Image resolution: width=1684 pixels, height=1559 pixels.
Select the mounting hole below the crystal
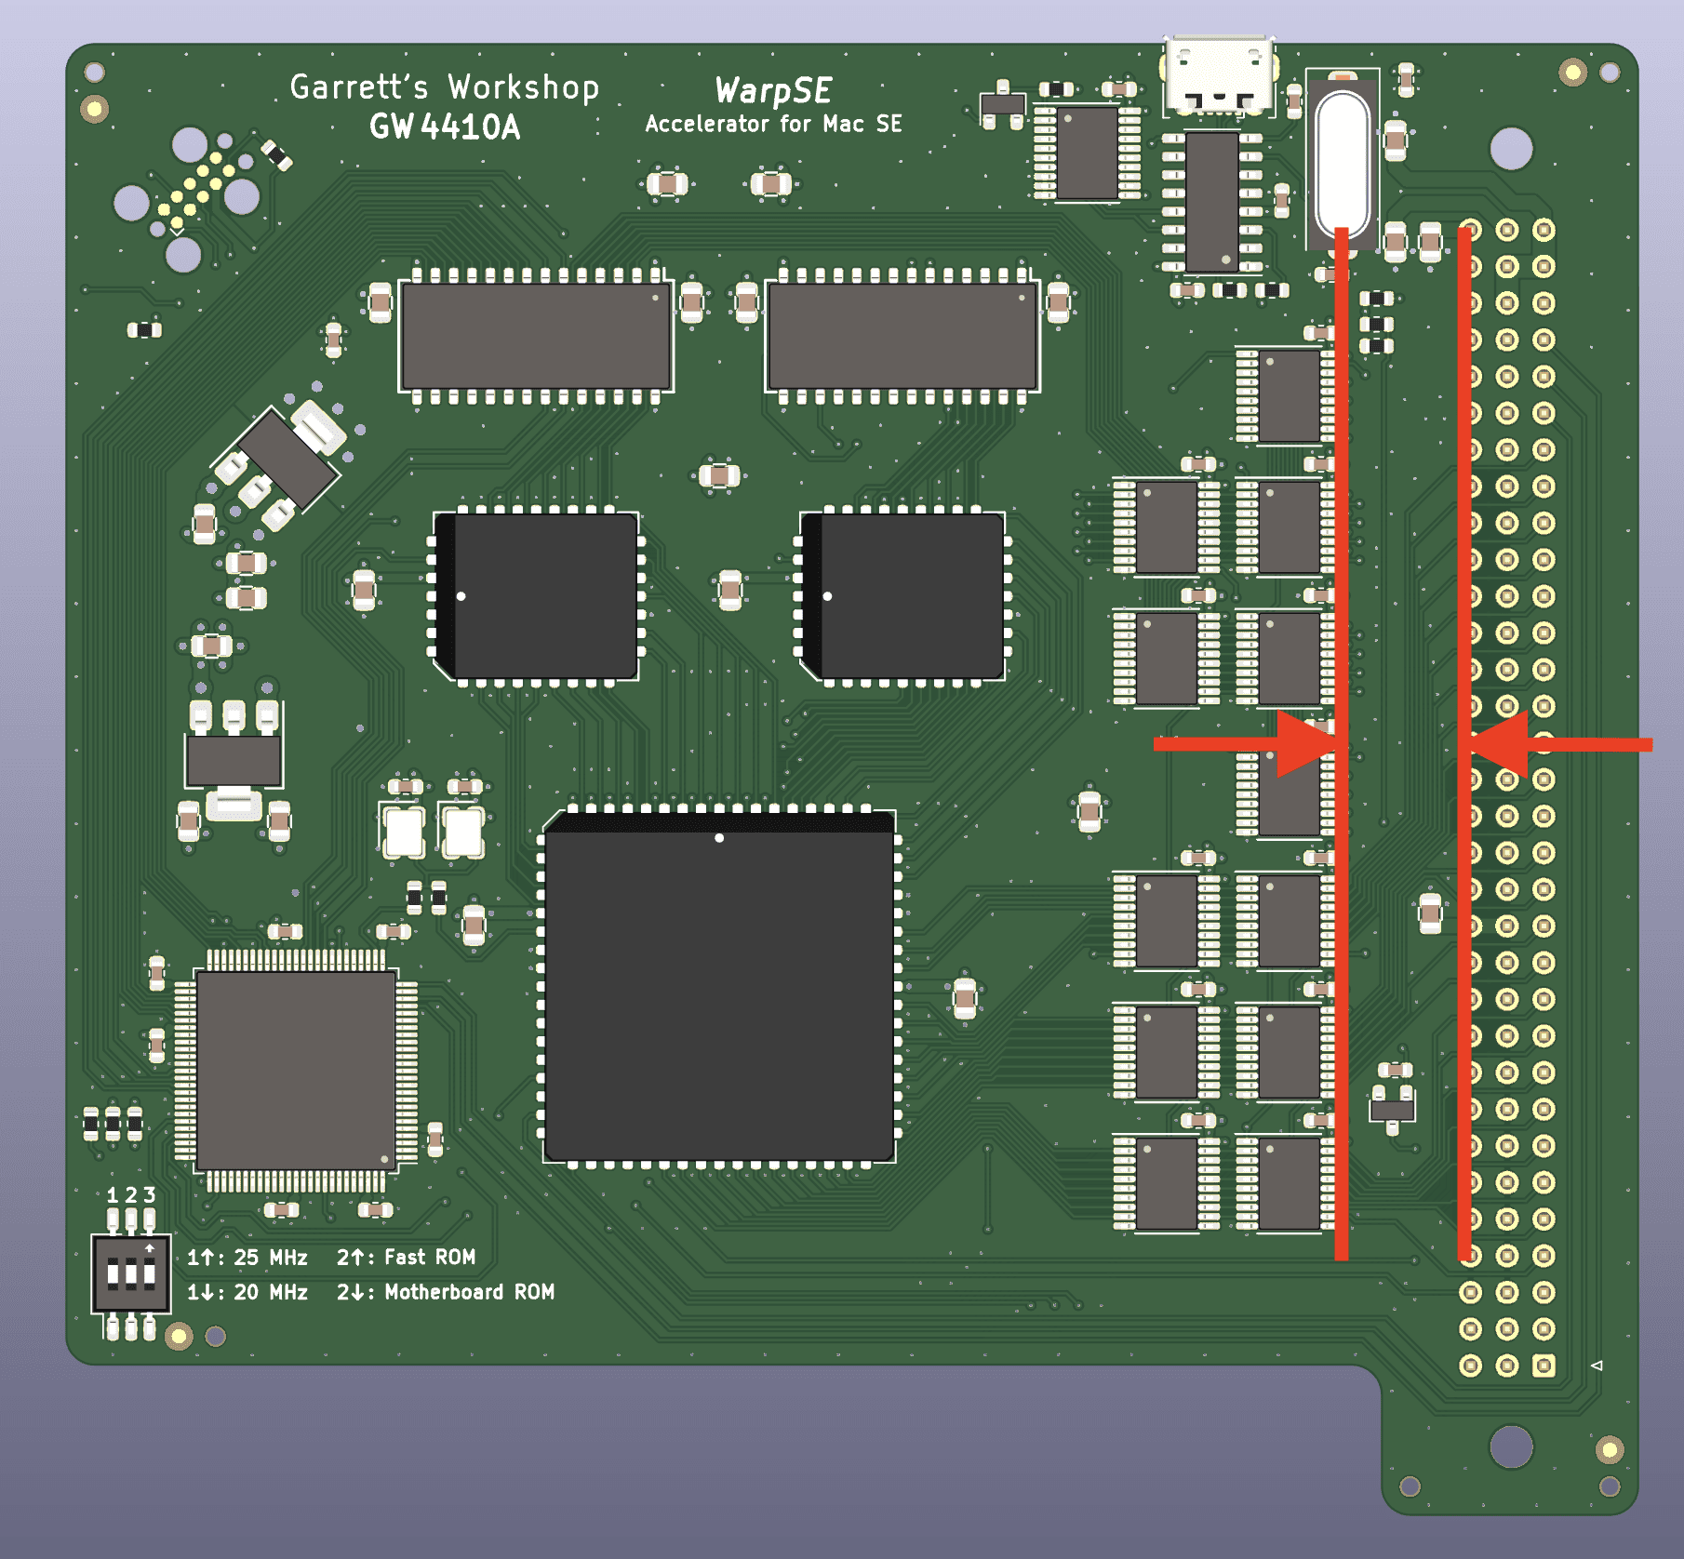click(x=1511, y=149)
